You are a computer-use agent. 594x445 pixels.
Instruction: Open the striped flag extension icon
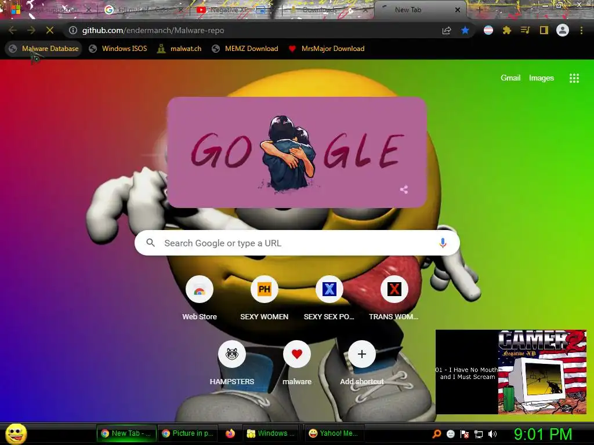(488, 30)
